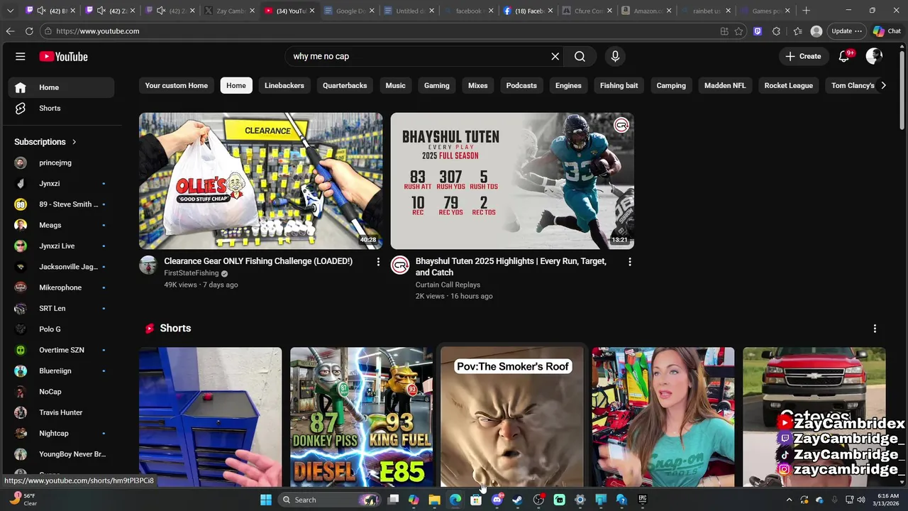Open Epic Games launcher from the taskbar

(643, 500)
